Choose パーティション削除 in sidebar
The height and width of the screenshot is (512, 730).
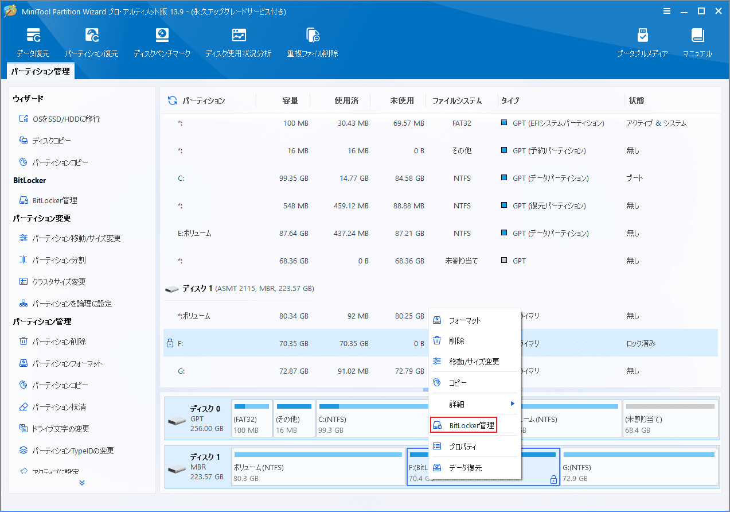(52, 342)
